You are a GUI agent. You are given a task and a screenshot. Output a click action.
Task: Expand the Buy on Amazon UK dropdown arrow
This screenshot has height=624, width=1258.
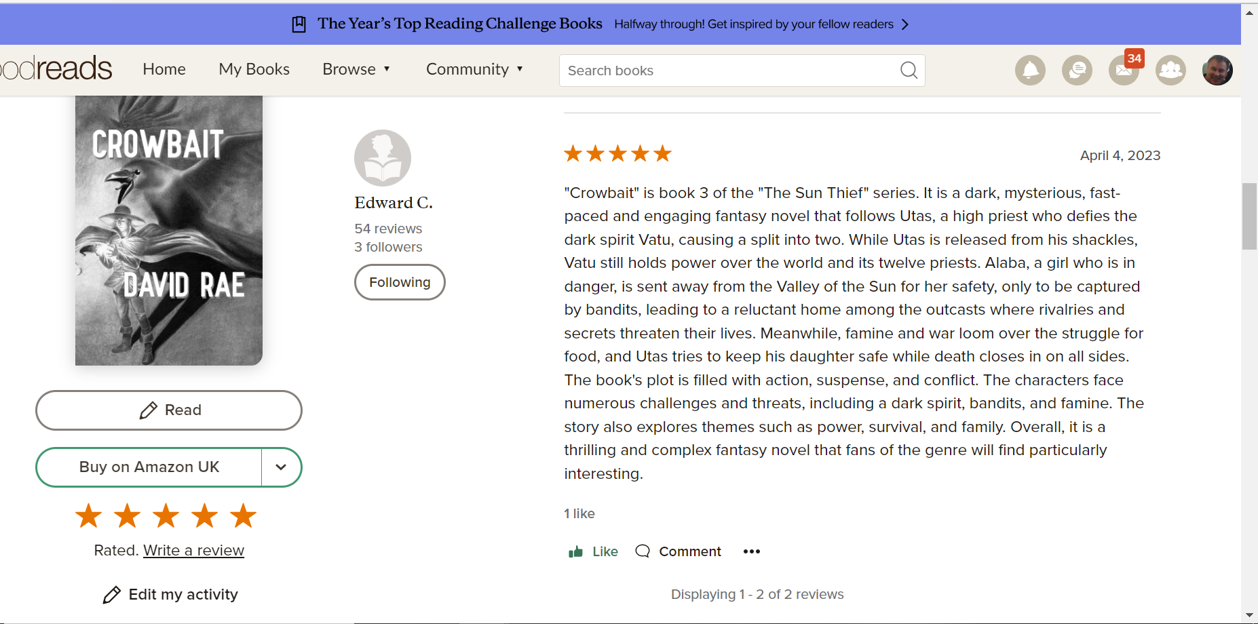[281, 467]
